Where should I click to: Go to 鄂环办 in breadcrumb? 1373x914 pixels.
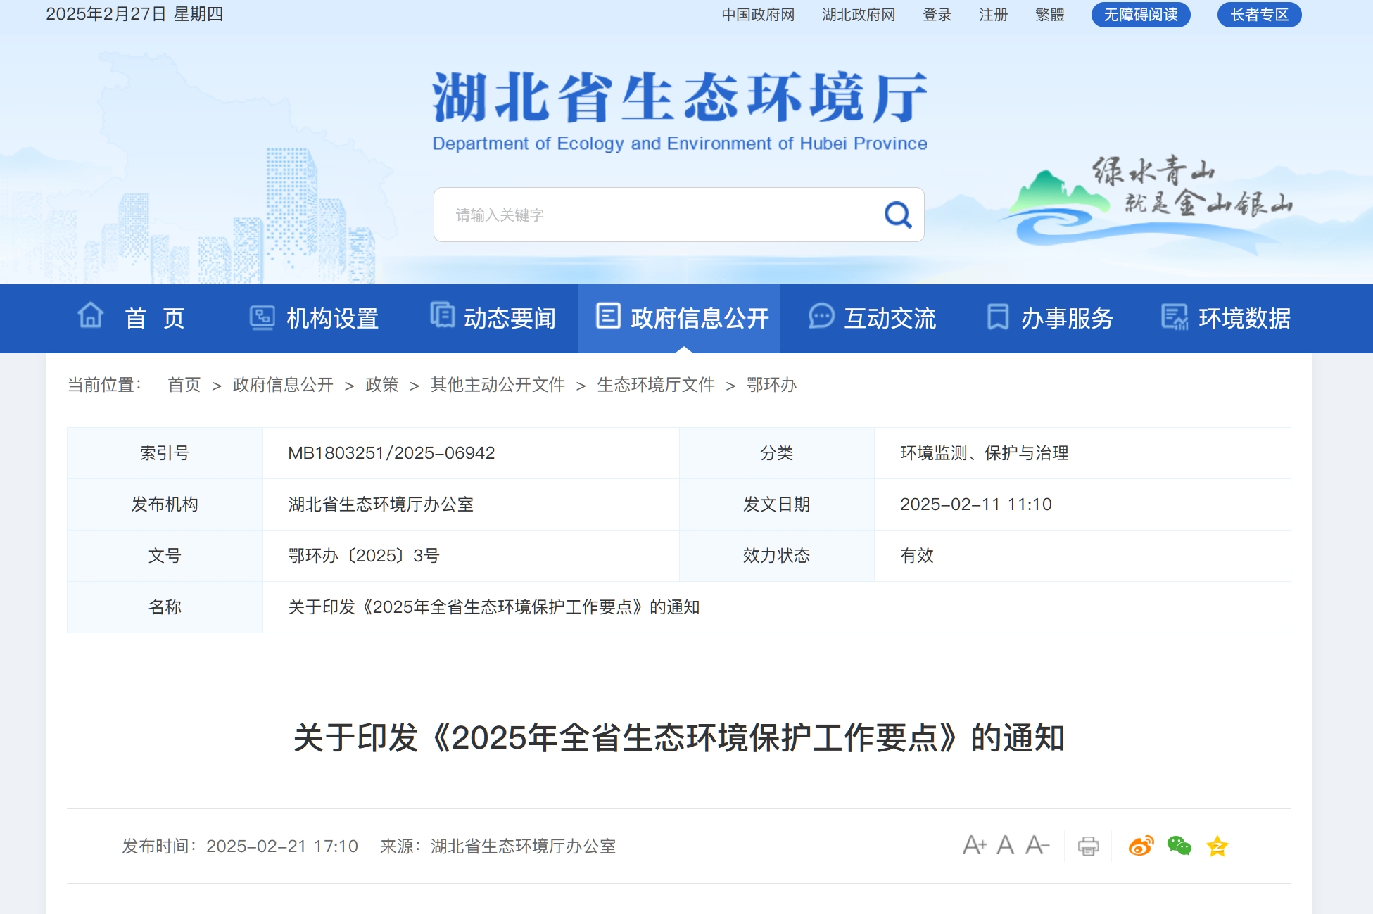pos(771,385)
